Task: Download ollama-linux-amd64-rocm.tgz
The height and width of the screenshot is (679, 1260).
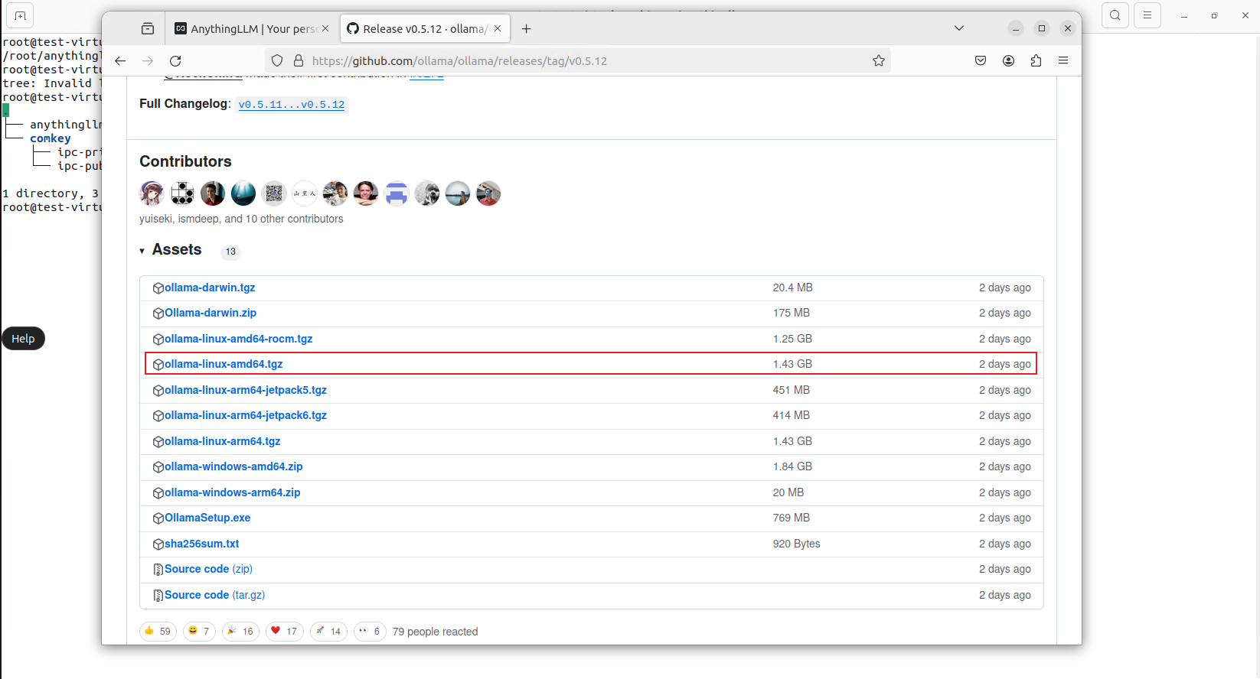Action: pyautogui.click(x=239, y=339)
